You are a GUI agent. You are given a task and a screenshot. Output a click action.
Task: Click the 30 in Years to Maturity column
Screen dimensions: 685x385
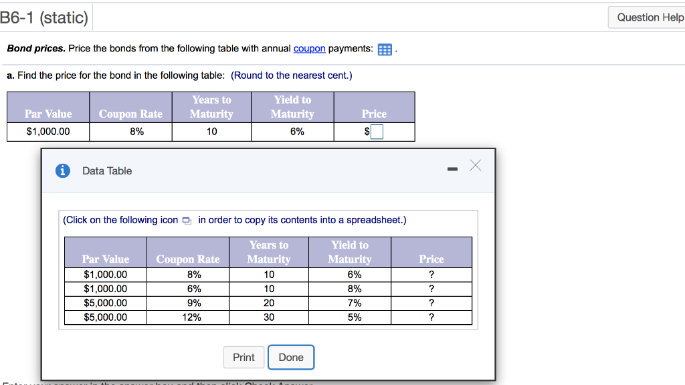coord(269,317)
